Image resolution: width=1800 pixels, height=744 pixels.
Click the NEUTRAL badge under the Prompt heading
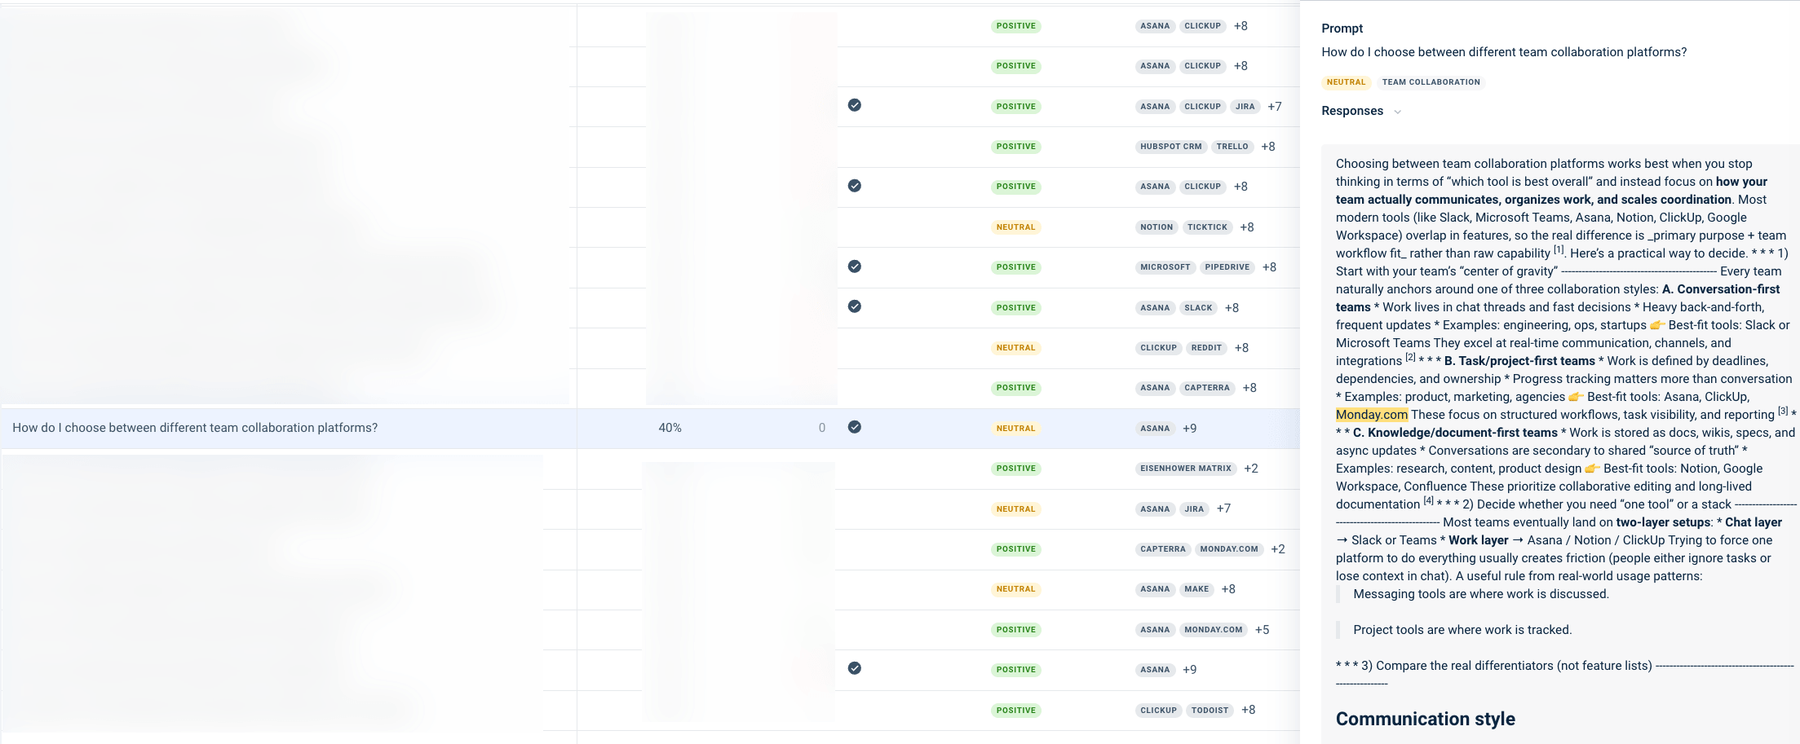coord(1346,82)
